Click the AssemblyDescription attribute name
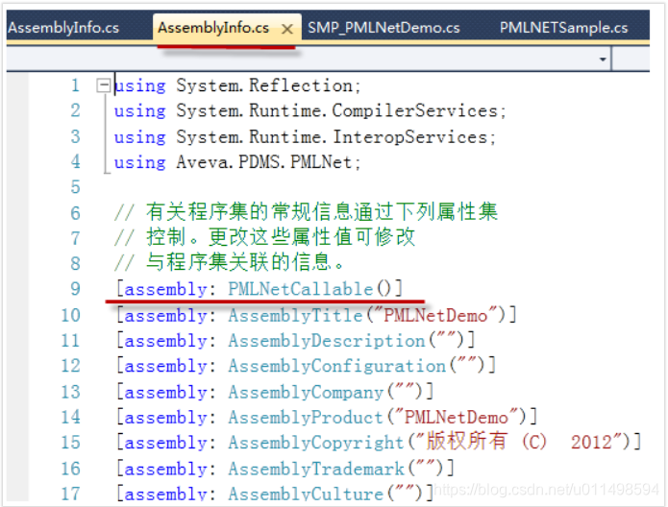668x507 pixels. pyautogui.click(x=326, y=341)
